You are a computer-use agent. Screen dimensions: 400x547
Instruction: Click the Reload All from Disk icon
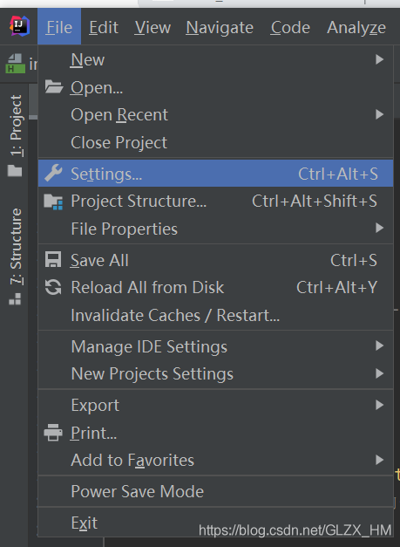click(53, 287)
